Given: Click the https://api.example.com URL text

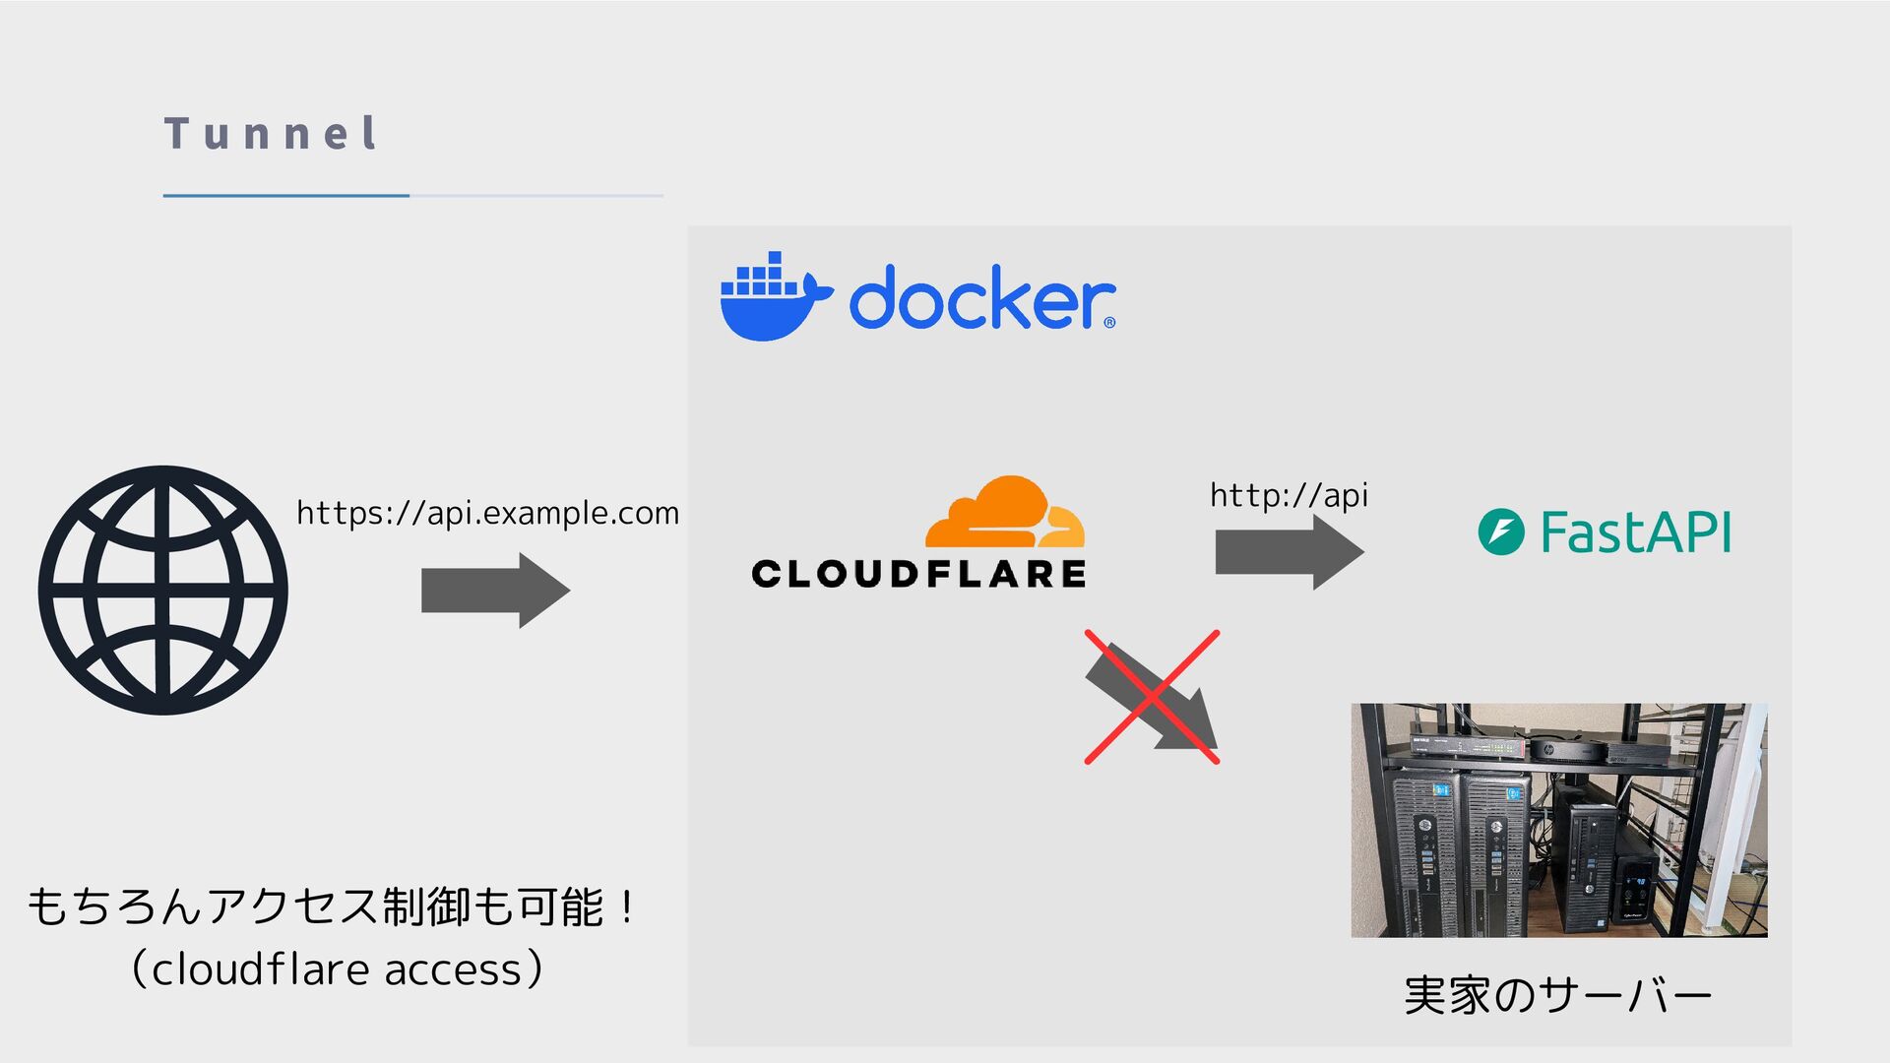Looking at the screenshot, I should [488, 513].
